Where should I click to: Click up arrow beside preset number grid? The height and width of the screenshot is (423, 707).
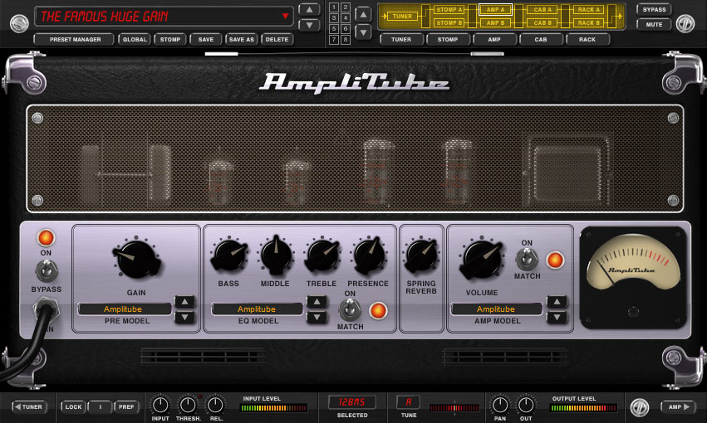(363, 15)
